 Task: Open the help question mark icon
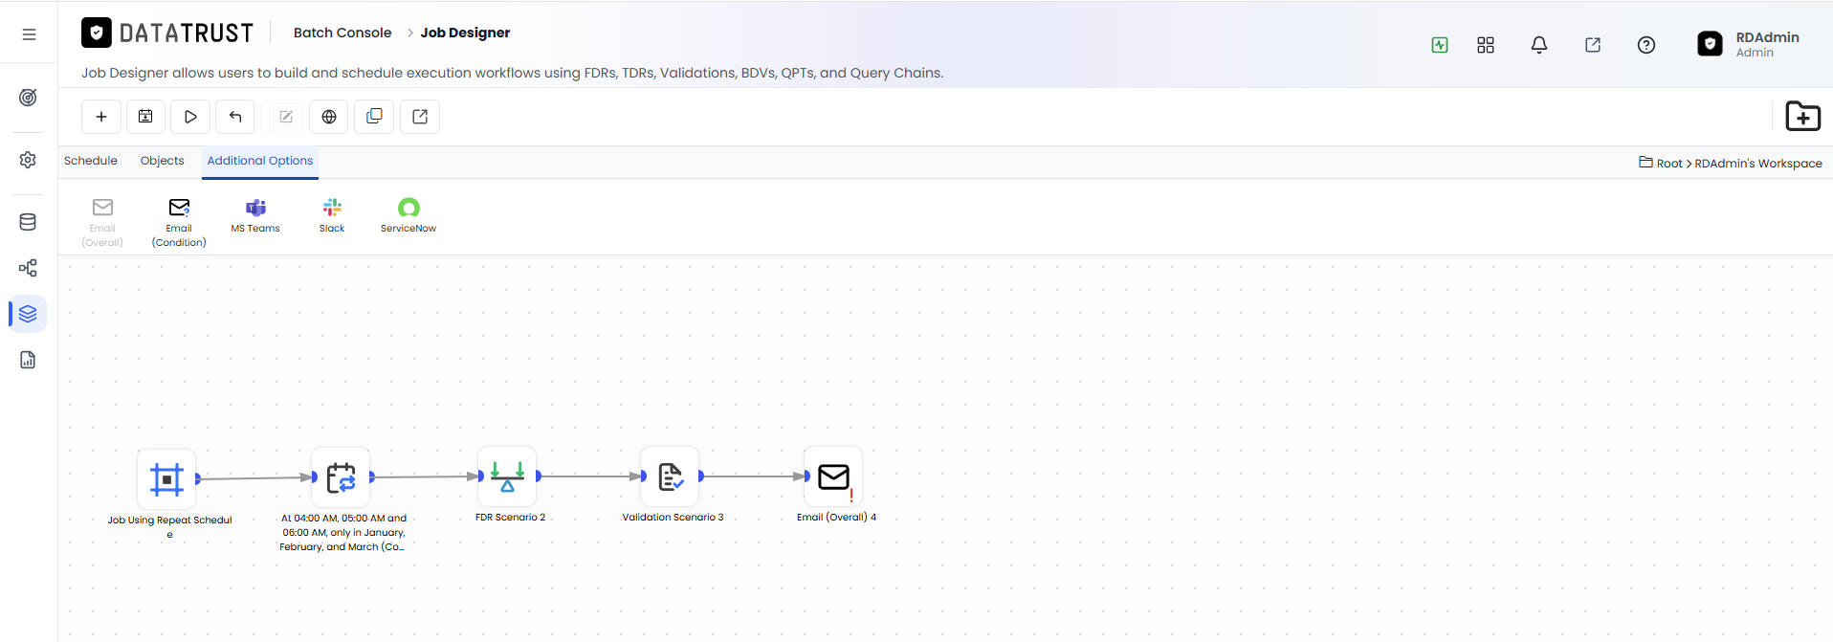tap(1646, 45)
